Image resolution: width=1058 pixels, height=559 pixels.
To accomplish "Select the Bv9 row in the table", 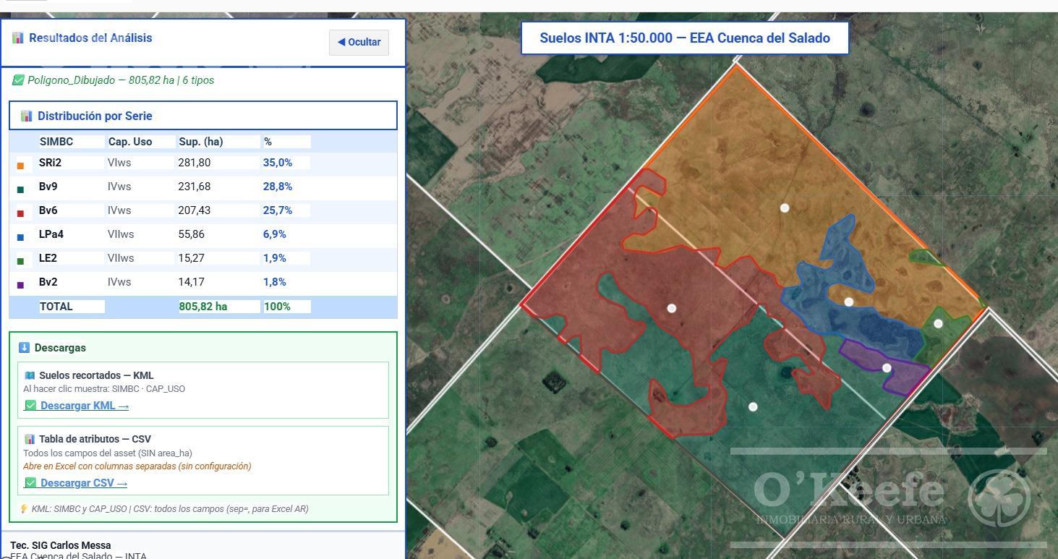I will [x=203, y=187].
